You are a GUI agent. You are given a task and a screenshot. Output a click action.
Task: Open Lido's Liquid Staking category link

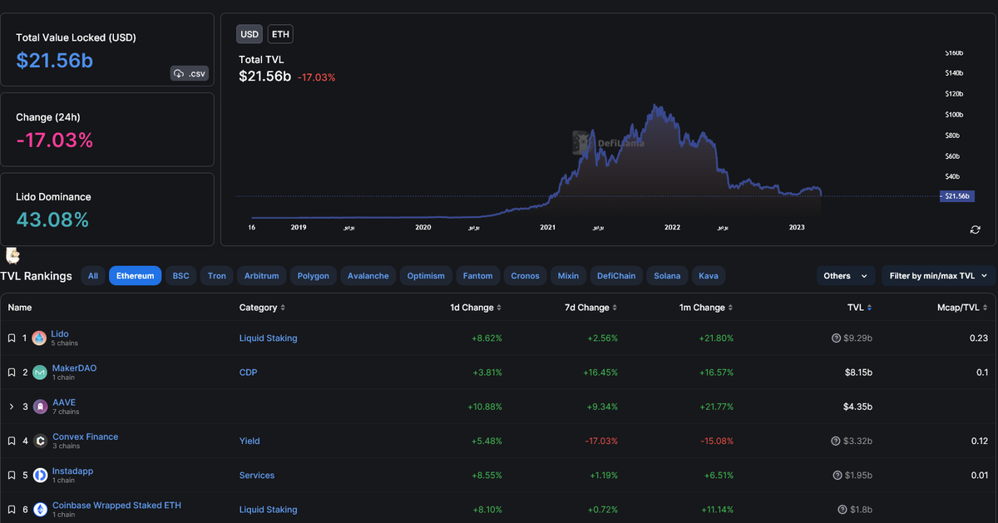coord(268,338)
